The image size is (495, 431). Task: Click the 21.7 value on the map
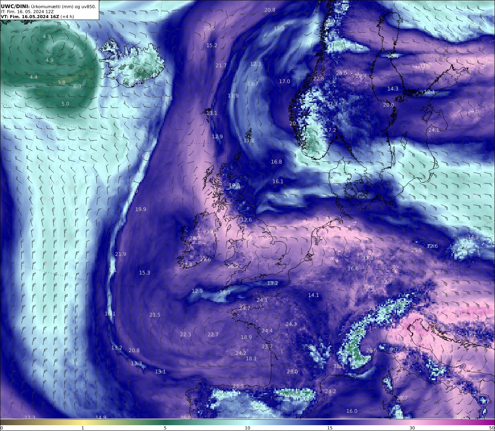point(221,66)
